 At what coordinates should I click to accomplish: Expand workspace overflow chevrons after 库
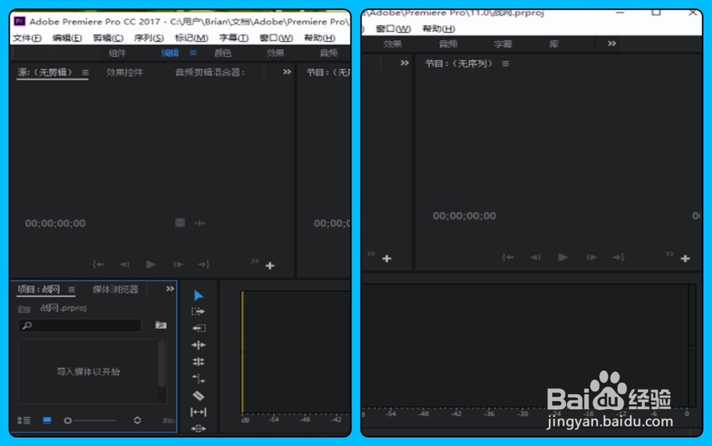612,43
